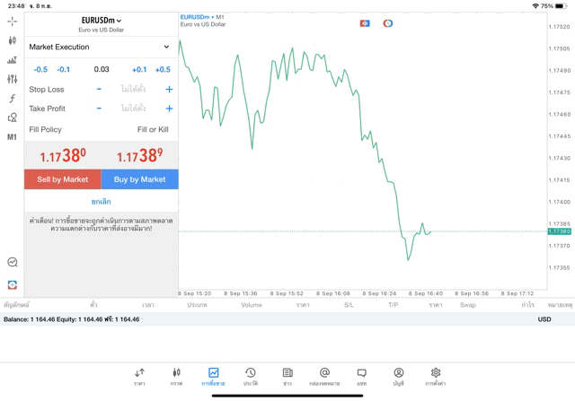This screenshot has height=401, width=575.
Task: Add +0.1 to the lot volume
Action: [x=139, y=70]
